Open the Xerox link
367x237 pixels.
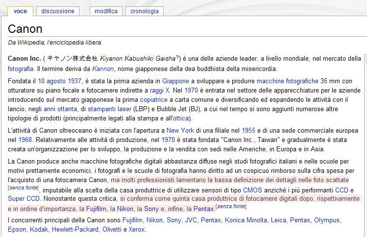pyautogui.click(x=137, y=230)
